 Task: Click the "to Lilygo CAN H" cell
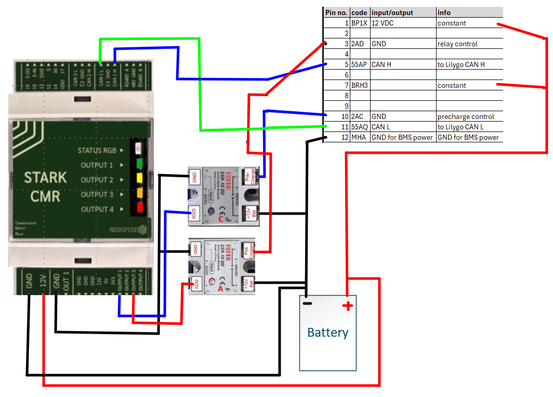(461, 64)
